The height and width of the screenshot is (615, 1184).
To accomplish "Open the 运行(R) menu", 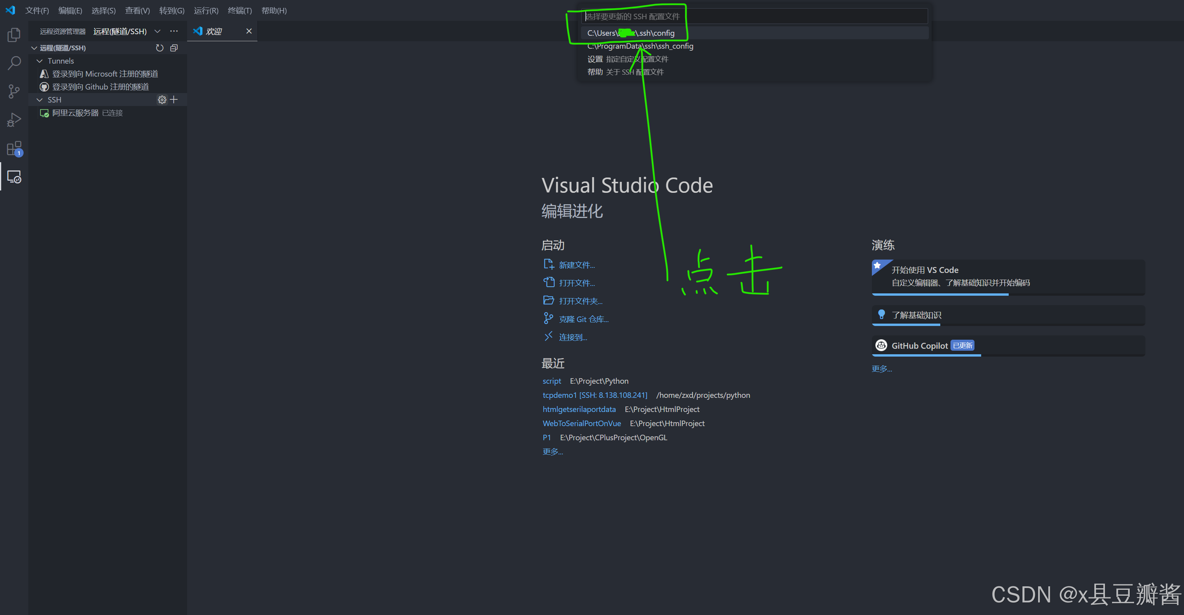I will point(206,10).
